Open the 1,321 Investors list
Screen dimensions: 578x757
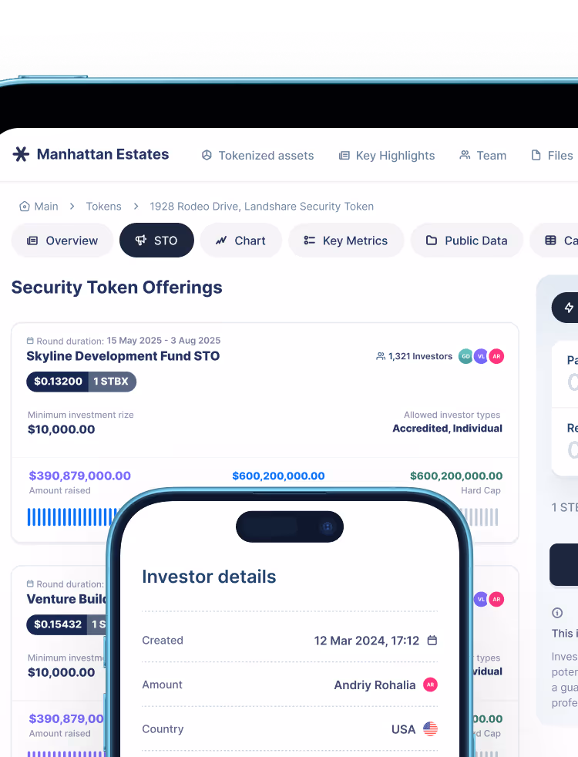tap(414, 356)
